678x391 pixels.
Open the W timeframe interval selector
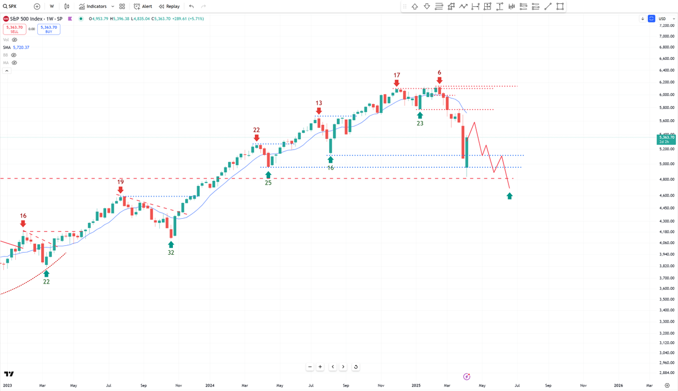click(52, 6)
